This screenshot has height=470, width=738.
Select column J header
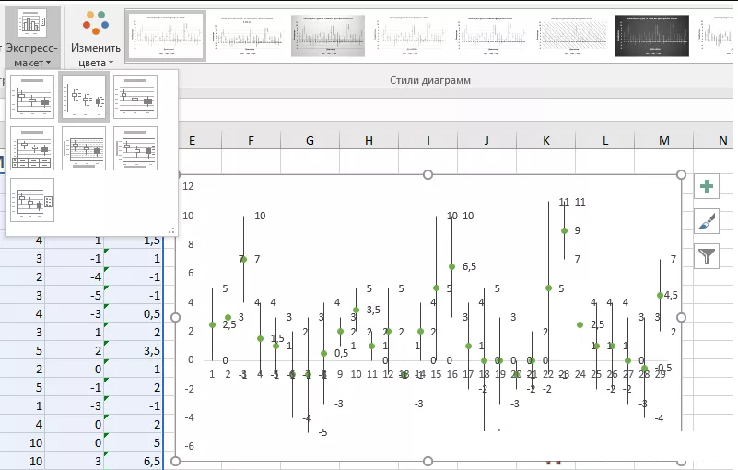click(x=487, y=140)
